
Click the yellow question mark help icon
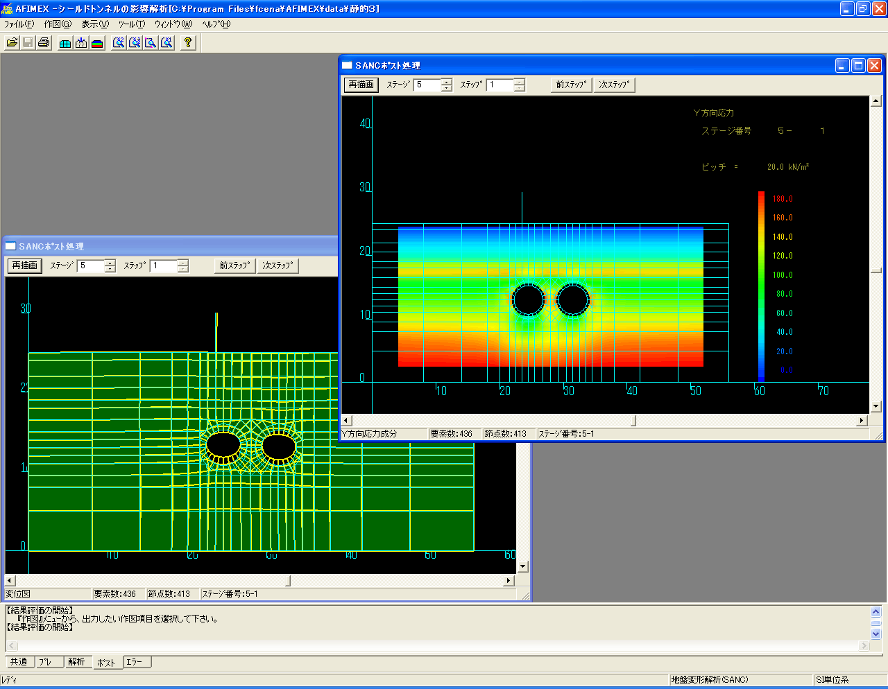[187, 43]
